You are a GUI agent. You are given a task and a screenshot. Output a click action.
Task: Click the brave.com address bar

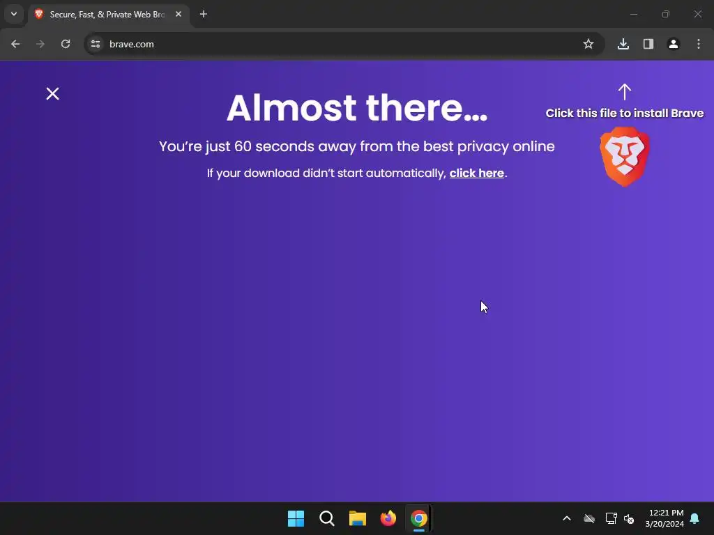344,44
